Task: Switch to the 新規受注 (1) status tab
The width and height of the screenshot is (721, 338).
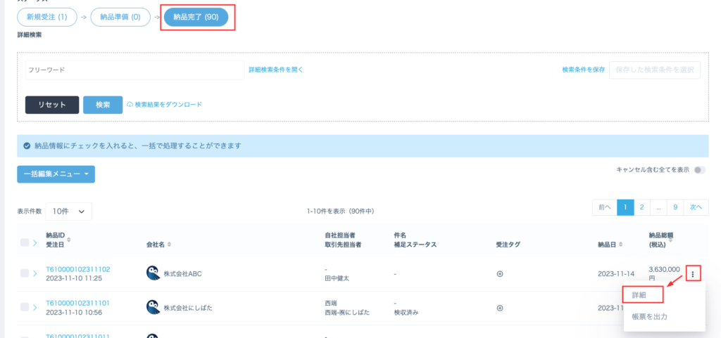Action: pyautogui.click(x=47, y=17)
